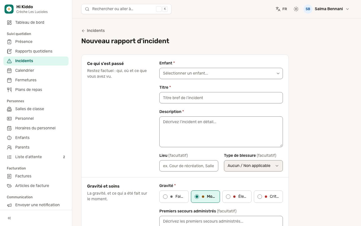This screenshot has width=361, height=226.
Task: Click the Tableau de bord grid icon
Action: [x=9, y=23]
